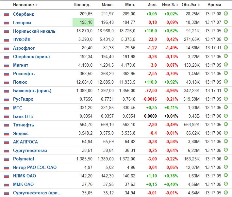Open the МТС stock link
The width and height of the screenshot is (232, 197).
pyautogui.click(x=18, y=108)
